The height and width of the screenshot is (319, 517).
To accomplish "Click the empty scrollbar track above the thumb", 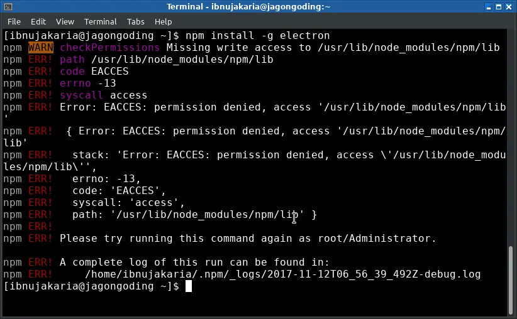I will click(511, 138).
